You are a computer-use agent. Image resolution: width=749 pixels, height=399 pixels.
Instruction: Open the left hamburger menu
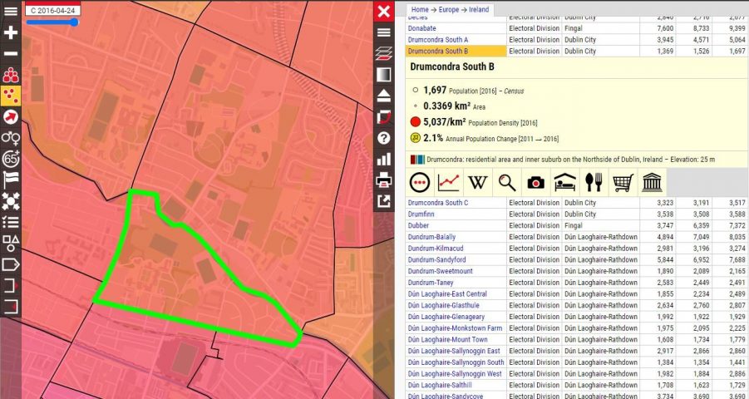point(11,11)
